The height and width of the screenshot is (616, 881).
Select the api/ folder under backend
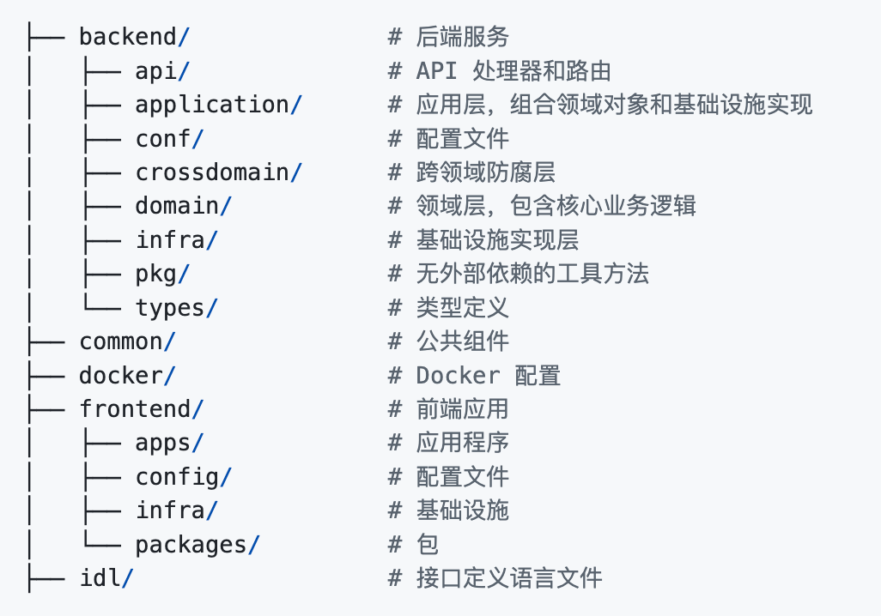click(162, 71)
